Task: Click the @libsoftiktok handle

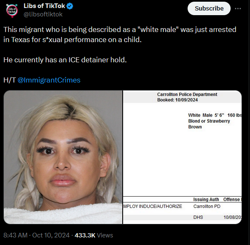Action: [43, 14]
